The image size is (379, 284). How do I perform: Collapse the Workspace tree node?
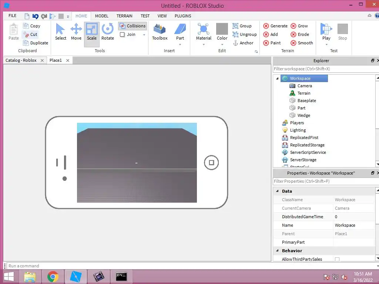pos(277,78)
